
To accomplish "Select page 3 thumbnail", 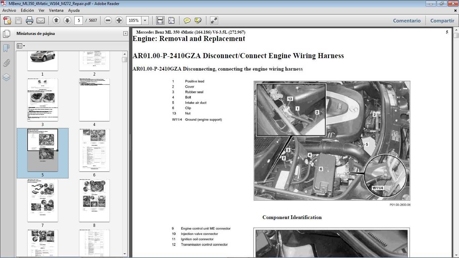I will click(43, 100).
